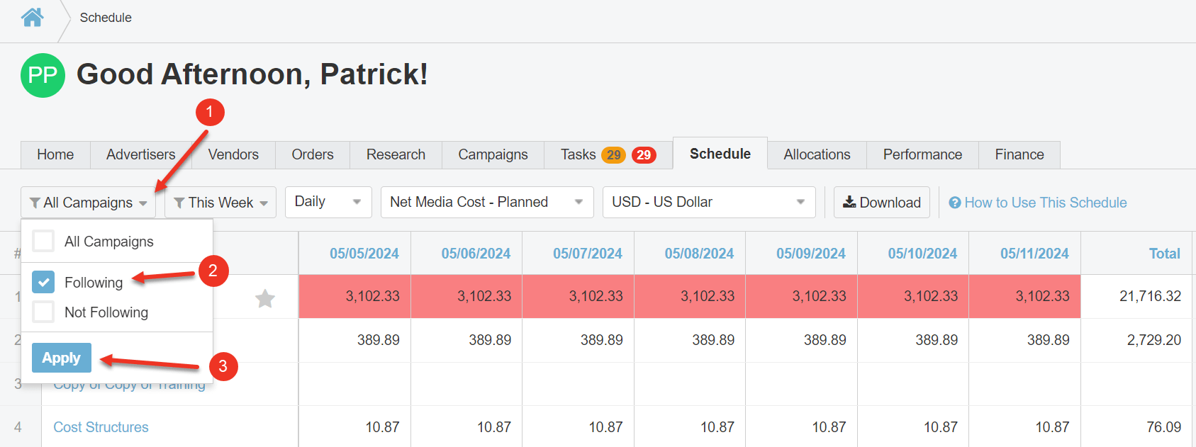The image size is (1196, 447).
Task: Click the help question mark icon
Action: pyautogui.click(x=955, y=203)
